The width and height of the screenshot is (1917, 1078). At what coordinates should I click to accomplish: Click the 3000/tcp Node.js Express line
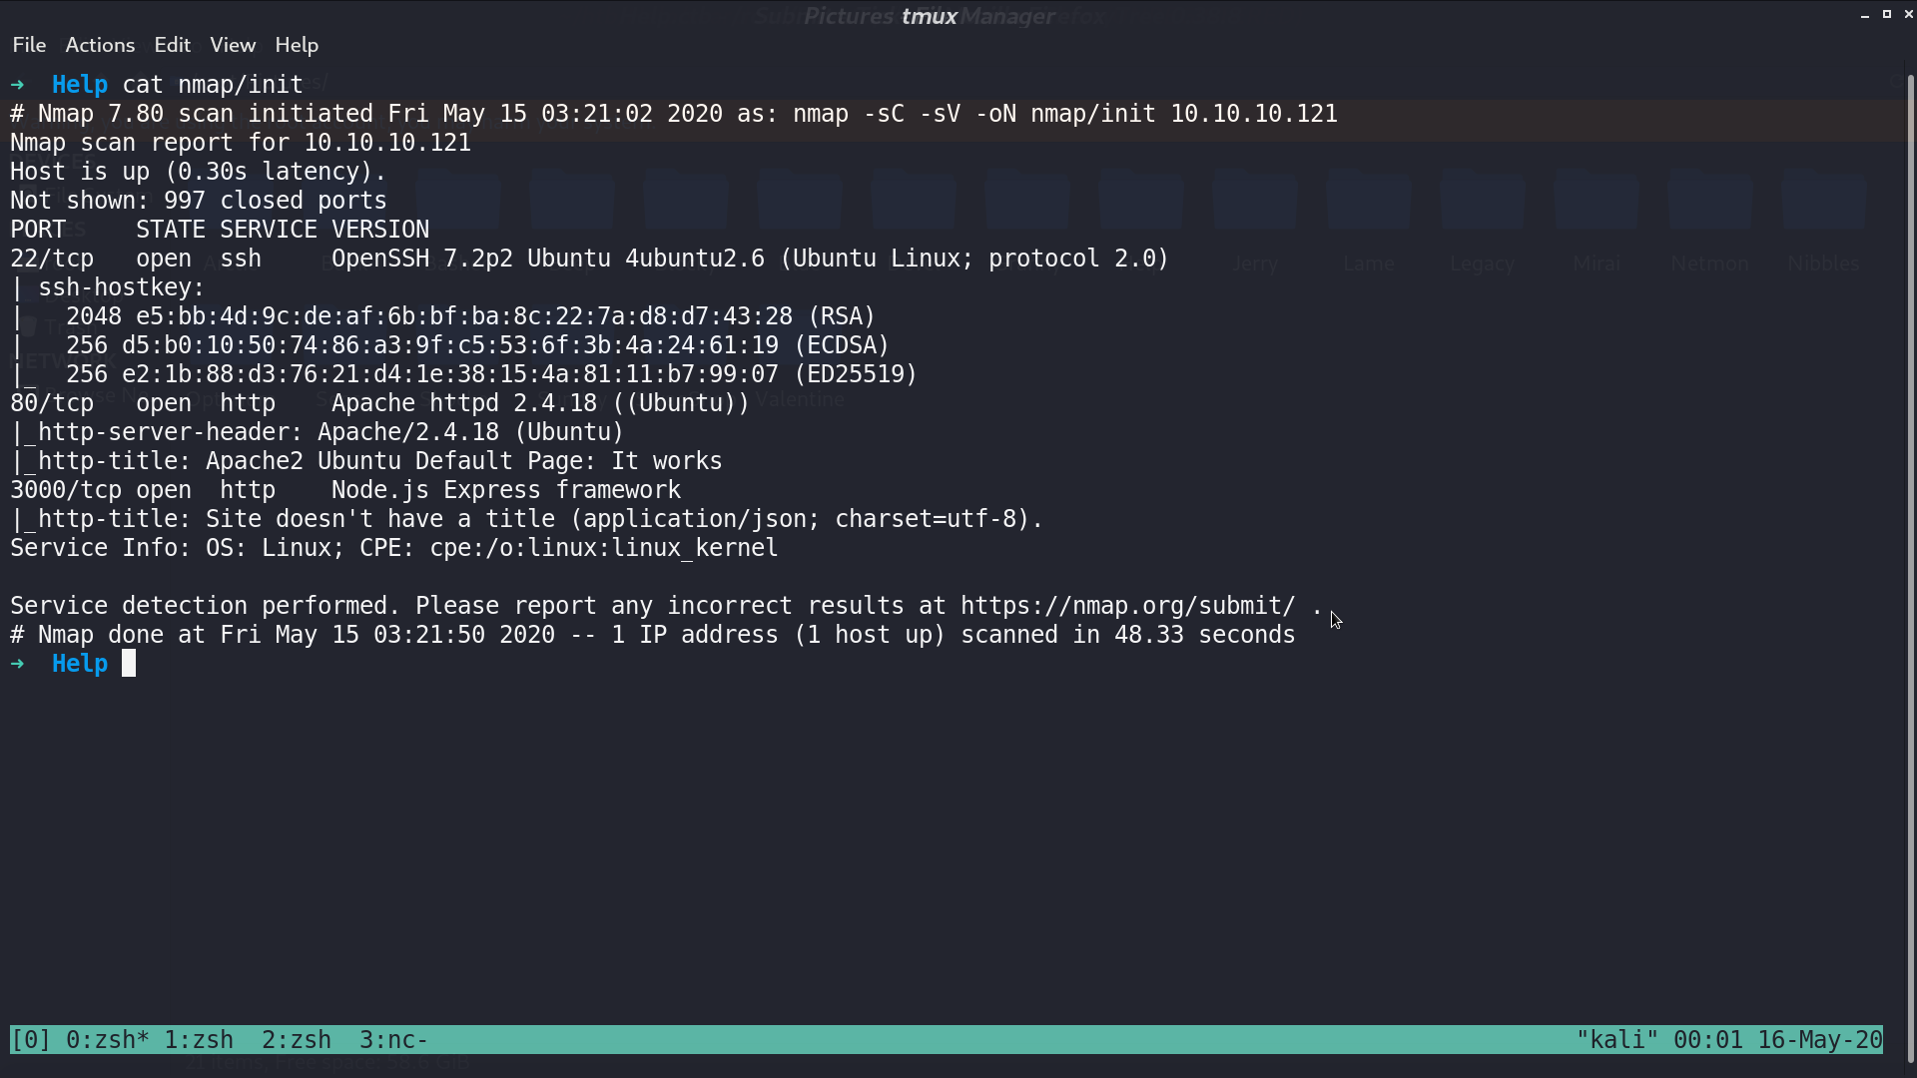pos(345,490)
